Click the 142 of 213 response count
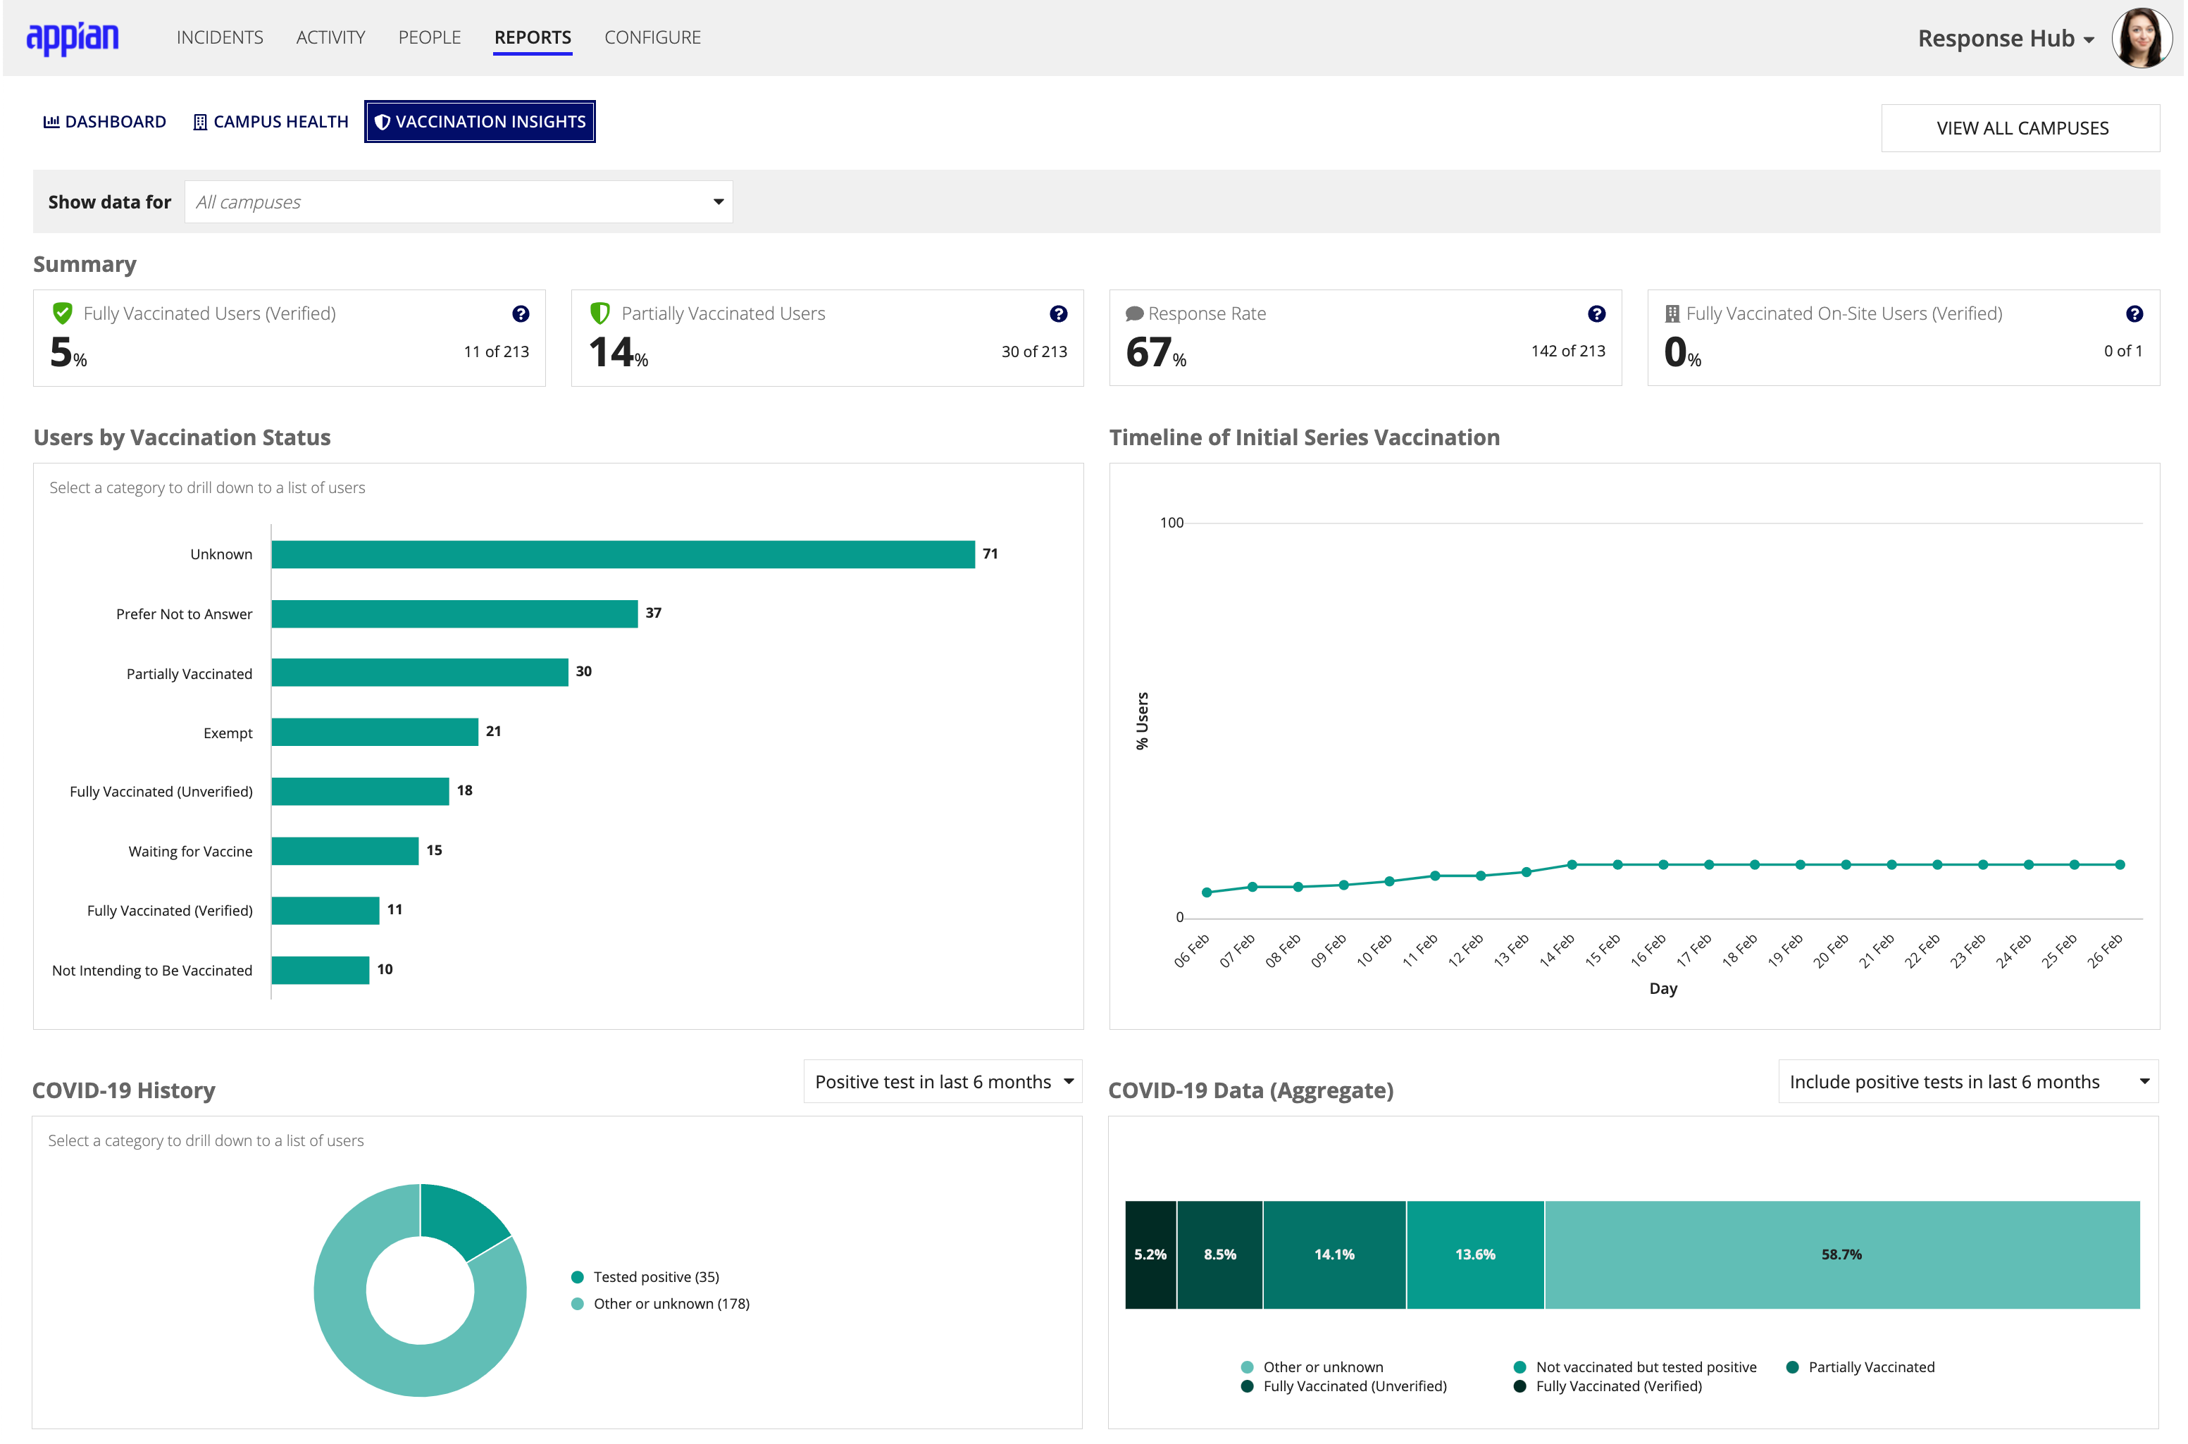The image size is (2188, 1444). [x=1567, y=351]
